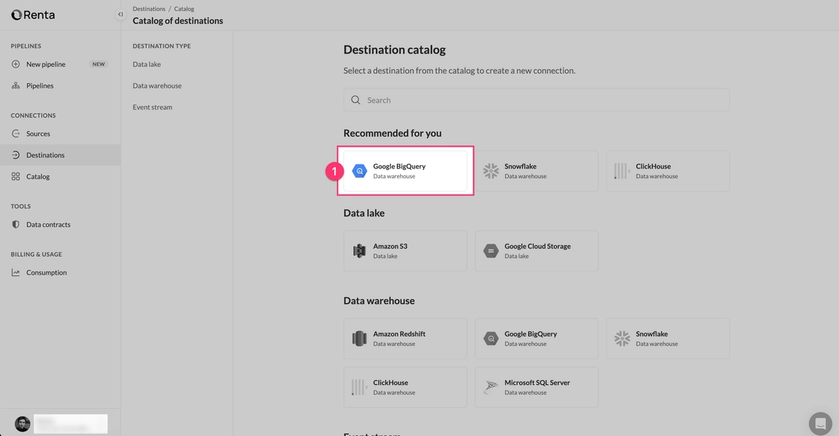Click the New pipeline plus icon
Screen dimensions: 839x436
click(x=16, y=64)
